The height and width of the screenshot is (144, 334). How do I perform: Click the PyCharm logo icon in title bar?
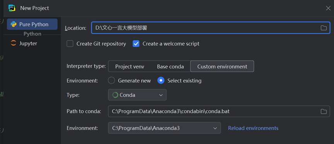click(x=12, y=8)
